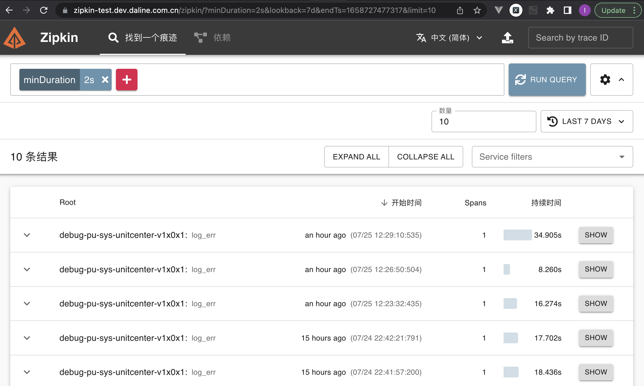The height and width of the screenshot is (386, 644).
Task: Expand the trace row at 22:42:21:791
Action: tap(27, 338)
